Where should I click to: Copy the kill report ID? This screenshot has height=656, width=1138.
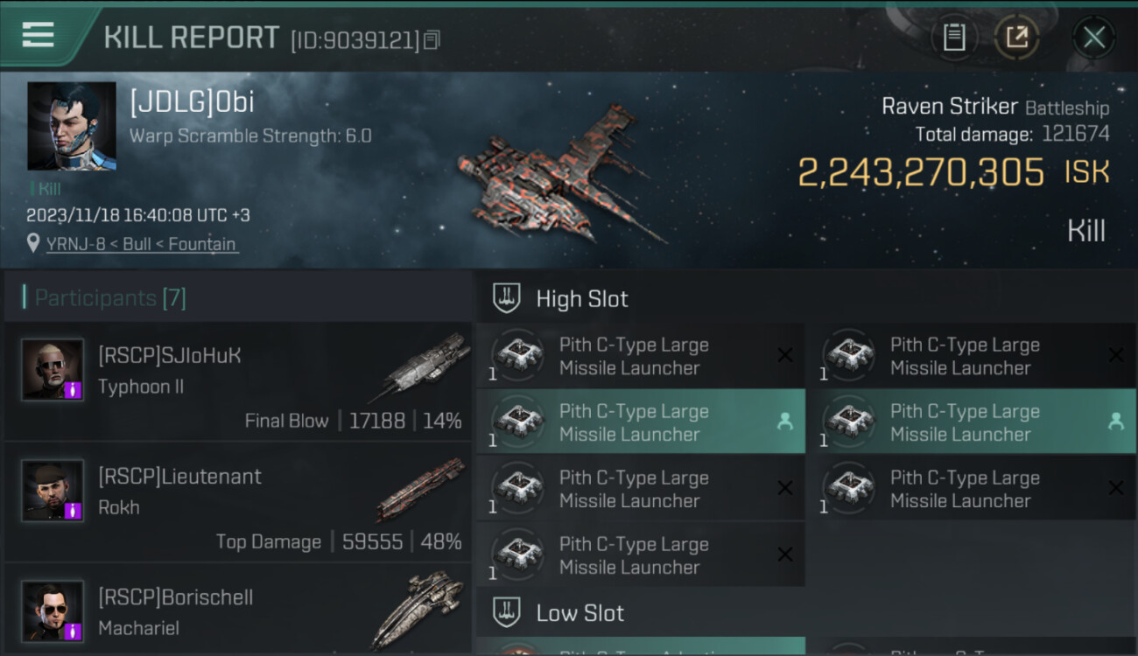(432, 40)
